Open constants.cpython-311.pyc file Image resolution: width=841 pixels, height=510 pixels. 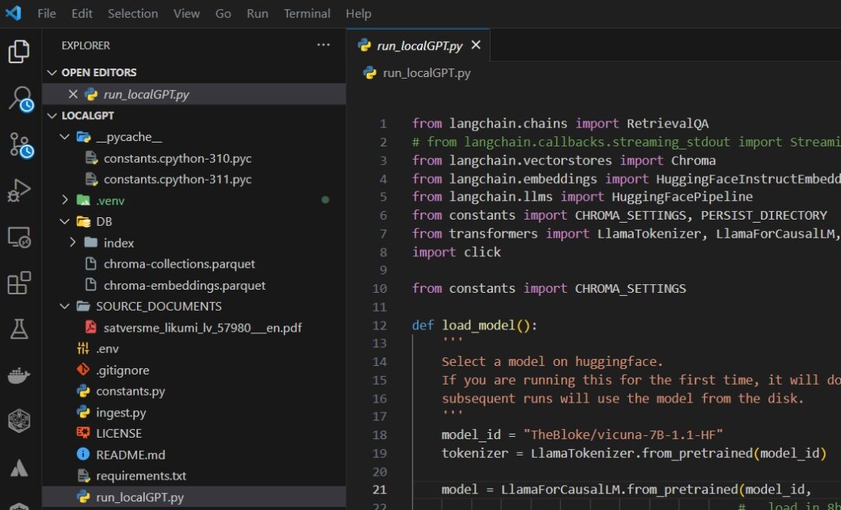coord(178,179)
